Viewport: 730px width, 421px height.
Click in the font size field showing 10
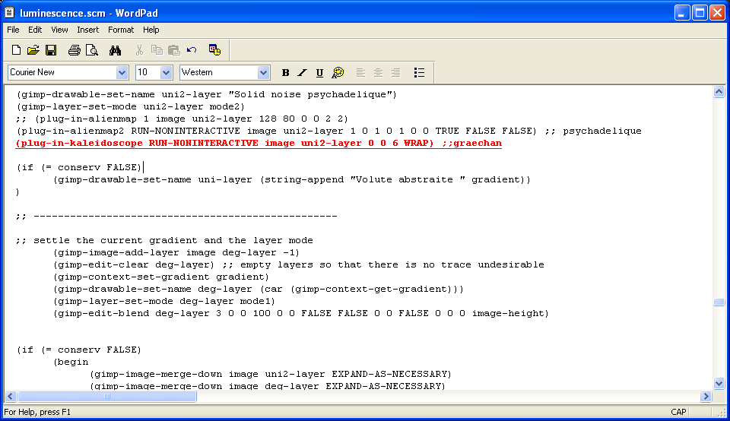[148, 72]
